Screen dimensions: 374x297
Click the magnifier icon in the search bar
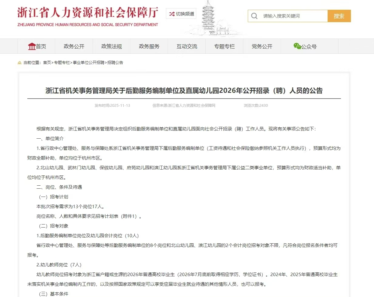pyautogui.click(x=254, y=16)
